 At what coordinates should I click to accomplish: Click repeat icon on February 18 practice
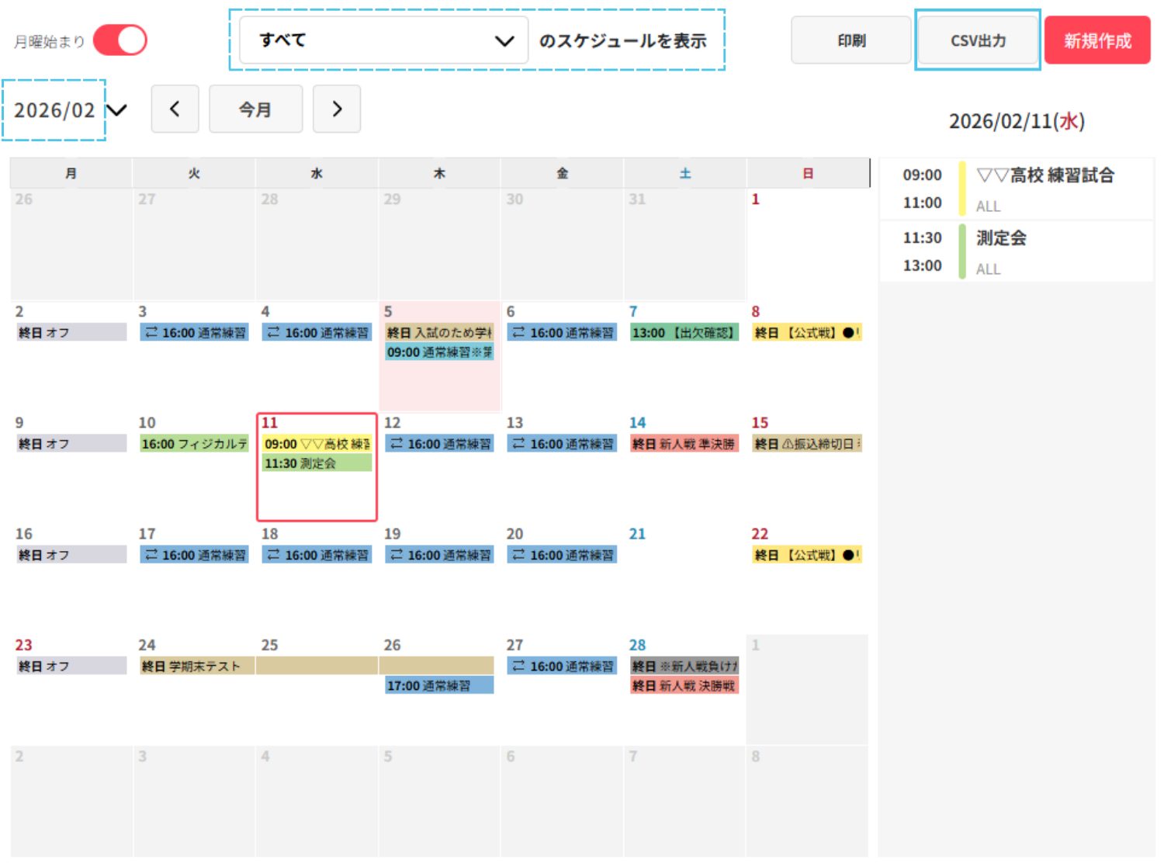pyautogui.click(x=274, y=555)
